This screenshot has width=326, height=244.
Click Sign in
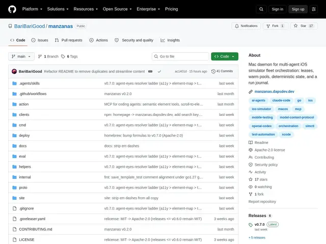[x=277, y=9]
